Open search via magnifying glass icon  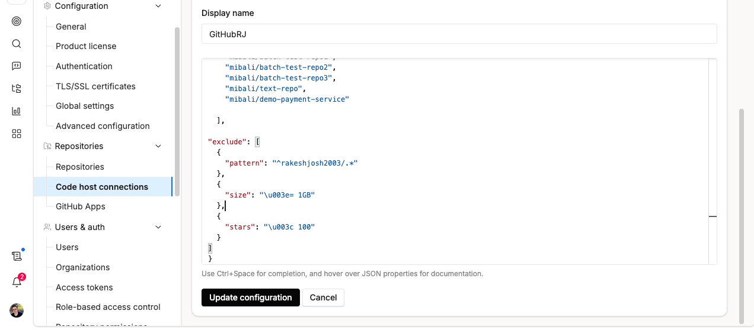pos(17,44)
